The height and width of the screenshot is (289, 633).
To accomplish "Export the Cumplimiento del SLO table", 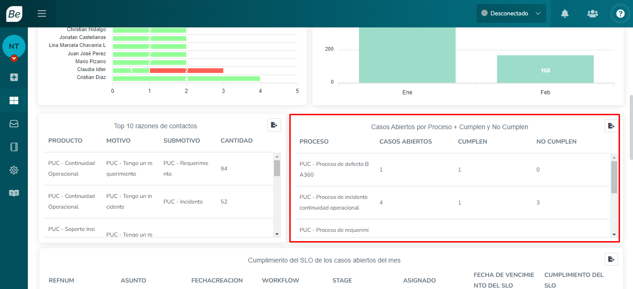I will click(x=611, y=259).
